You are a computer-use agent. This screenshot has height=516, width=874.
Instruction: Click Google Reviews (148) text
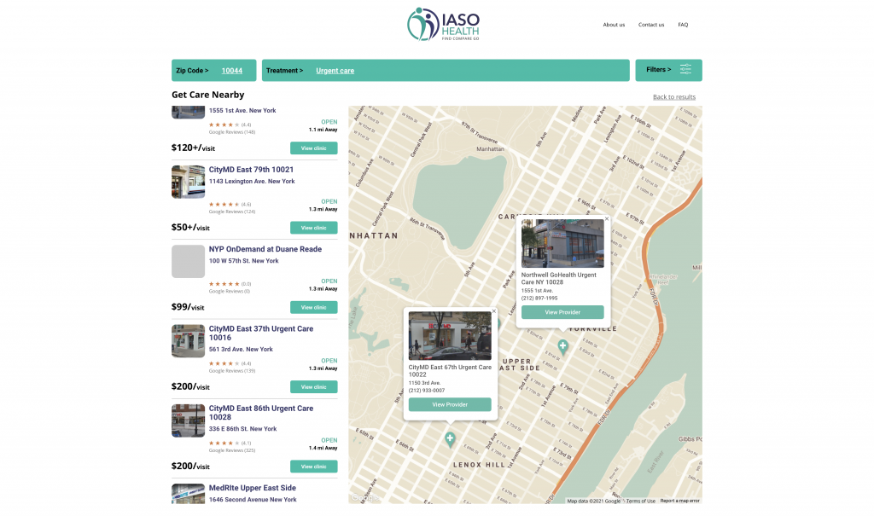click(x=232, y=132)
